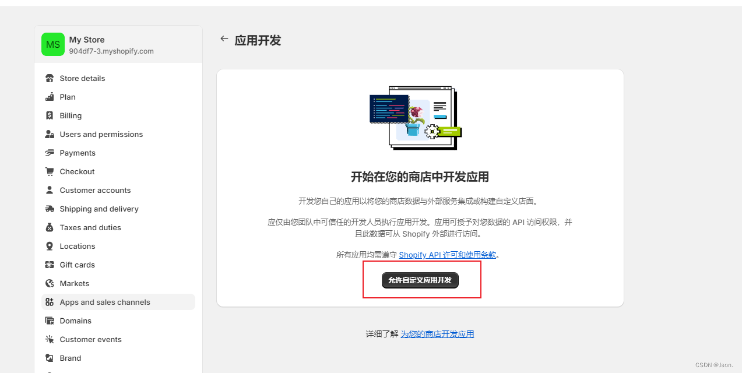Screen dimensions: 742x373
Task: Click the Plan chart icon
Action: 50,97
